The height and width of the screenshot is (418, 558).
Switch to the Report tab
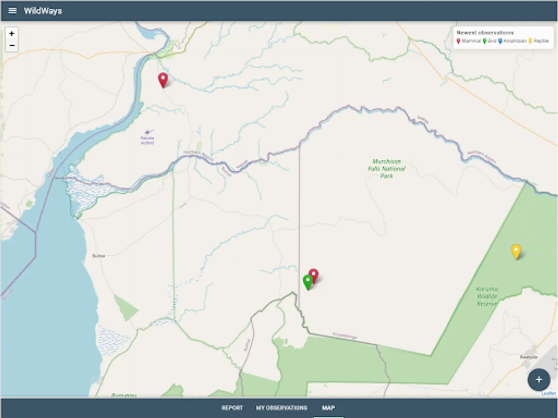232,408
